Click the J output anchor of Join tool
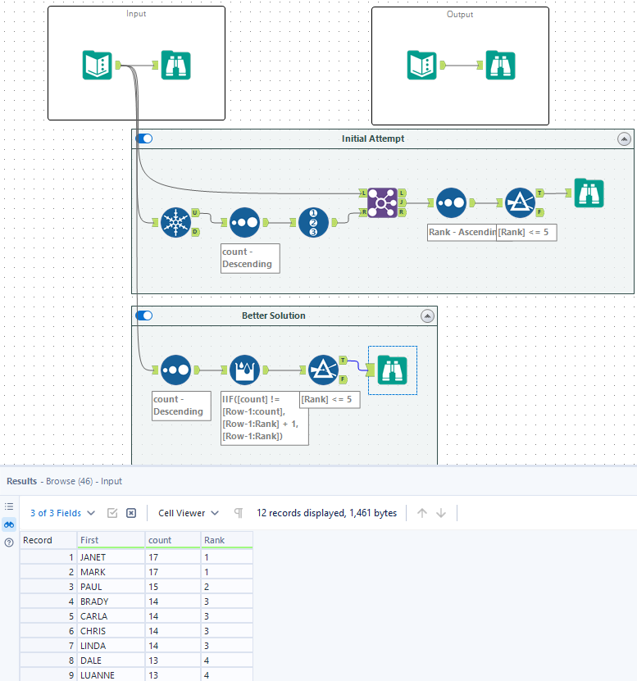 pos(402,202)
